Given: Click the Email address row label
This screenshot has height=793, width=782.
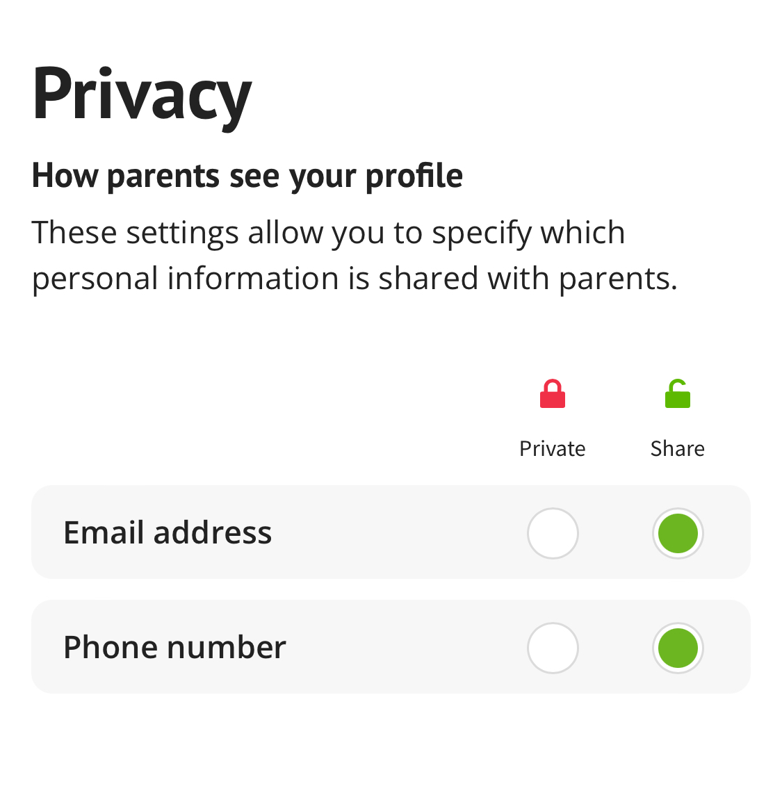Looking at the screenshot, I should click(x=168, y=532).
